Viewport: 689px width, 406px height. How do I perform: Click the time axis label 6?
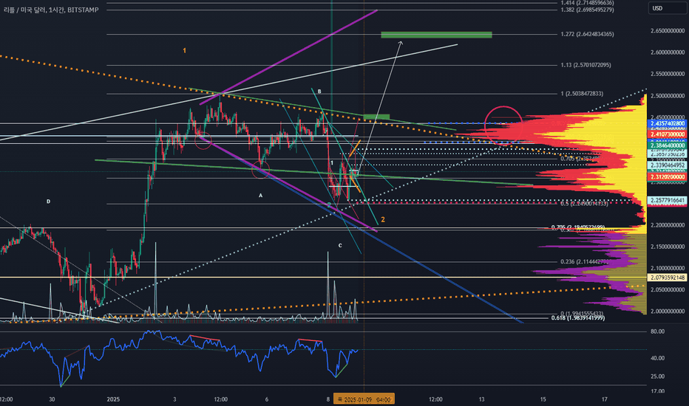point(267,399)
